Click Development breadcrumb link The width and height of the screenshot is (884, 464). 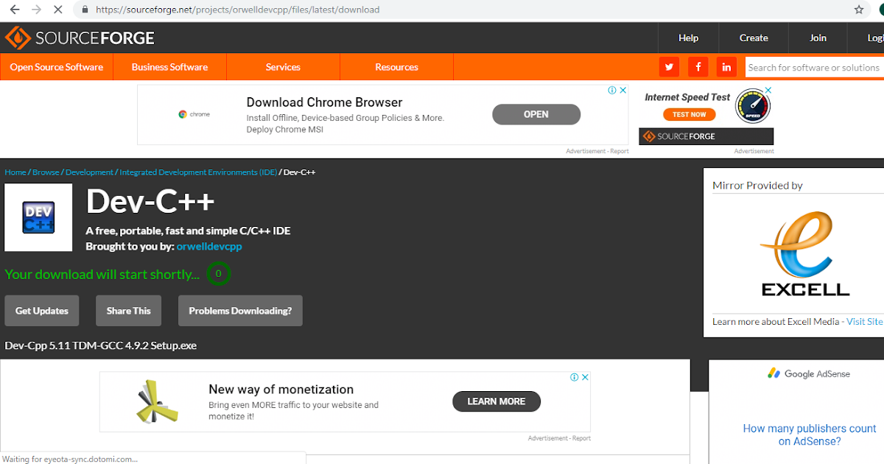[x=89, y=172]
